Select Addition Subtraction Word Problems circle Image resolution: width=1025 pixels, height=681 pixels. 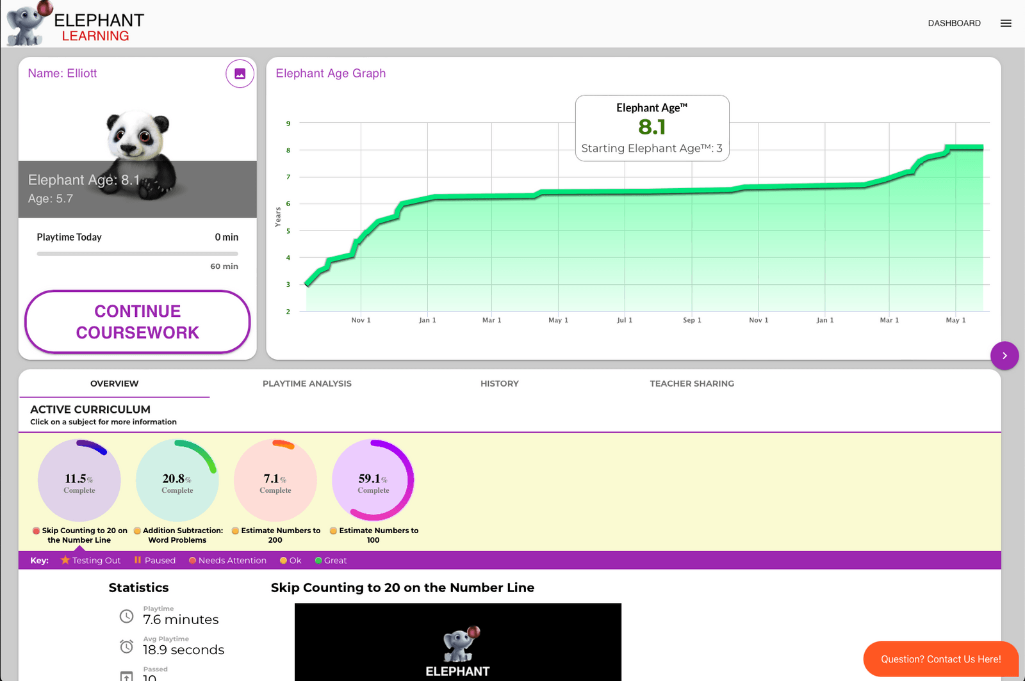click(x=177, y=480)
